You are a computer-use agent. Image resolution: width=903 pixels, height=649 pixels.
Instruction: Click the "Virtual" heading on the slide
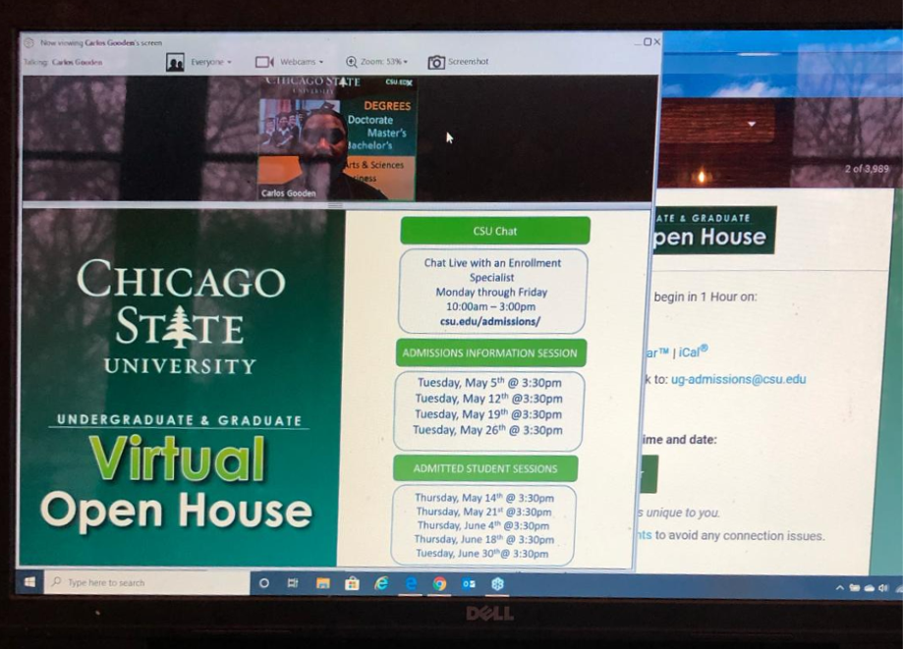pos(178,458)
